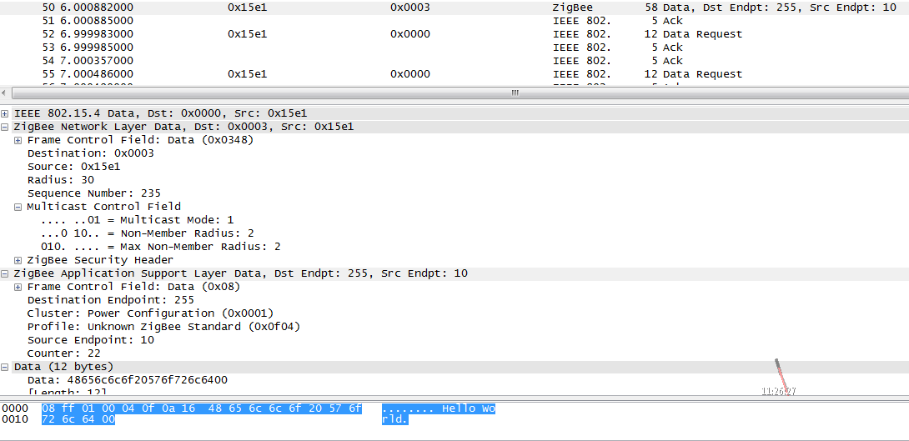Image resolution: width=909 pixels, height=441 pixels.
Task: Select the Source: 0x15e1 field
Action: [x=73, y=167]
